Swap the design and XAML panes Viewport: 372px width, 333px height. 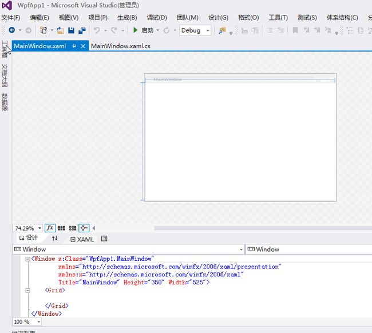pos(54,239)
